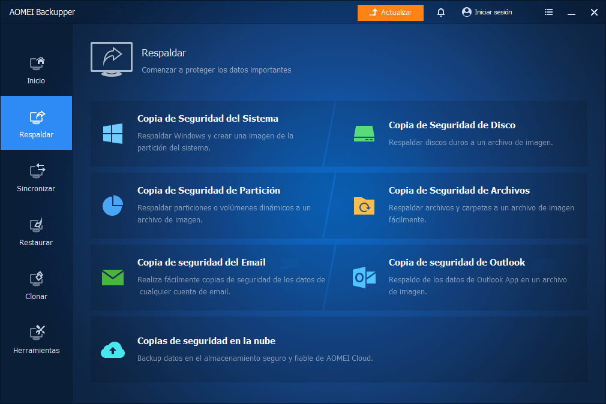This screenshot has width=606, height=404.
Task: Click 'Respaldar particiones o volúmenes dinámicos' text
Action: pyautogui.click(x=224, y=213)
